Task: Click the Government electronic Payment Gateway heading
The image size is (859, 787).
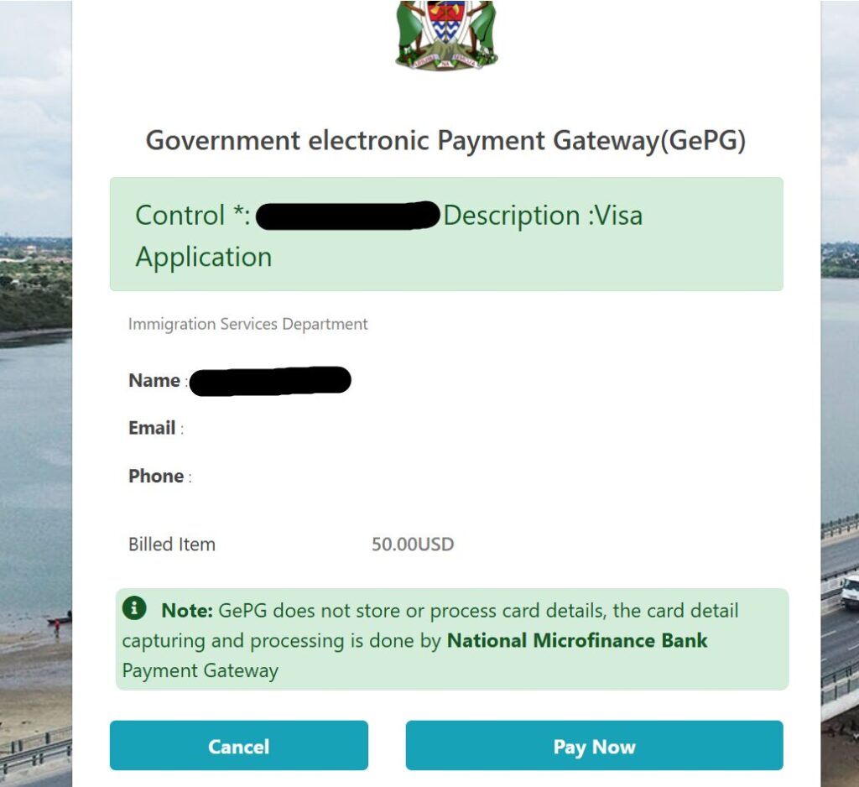Action: coord(445,140)
